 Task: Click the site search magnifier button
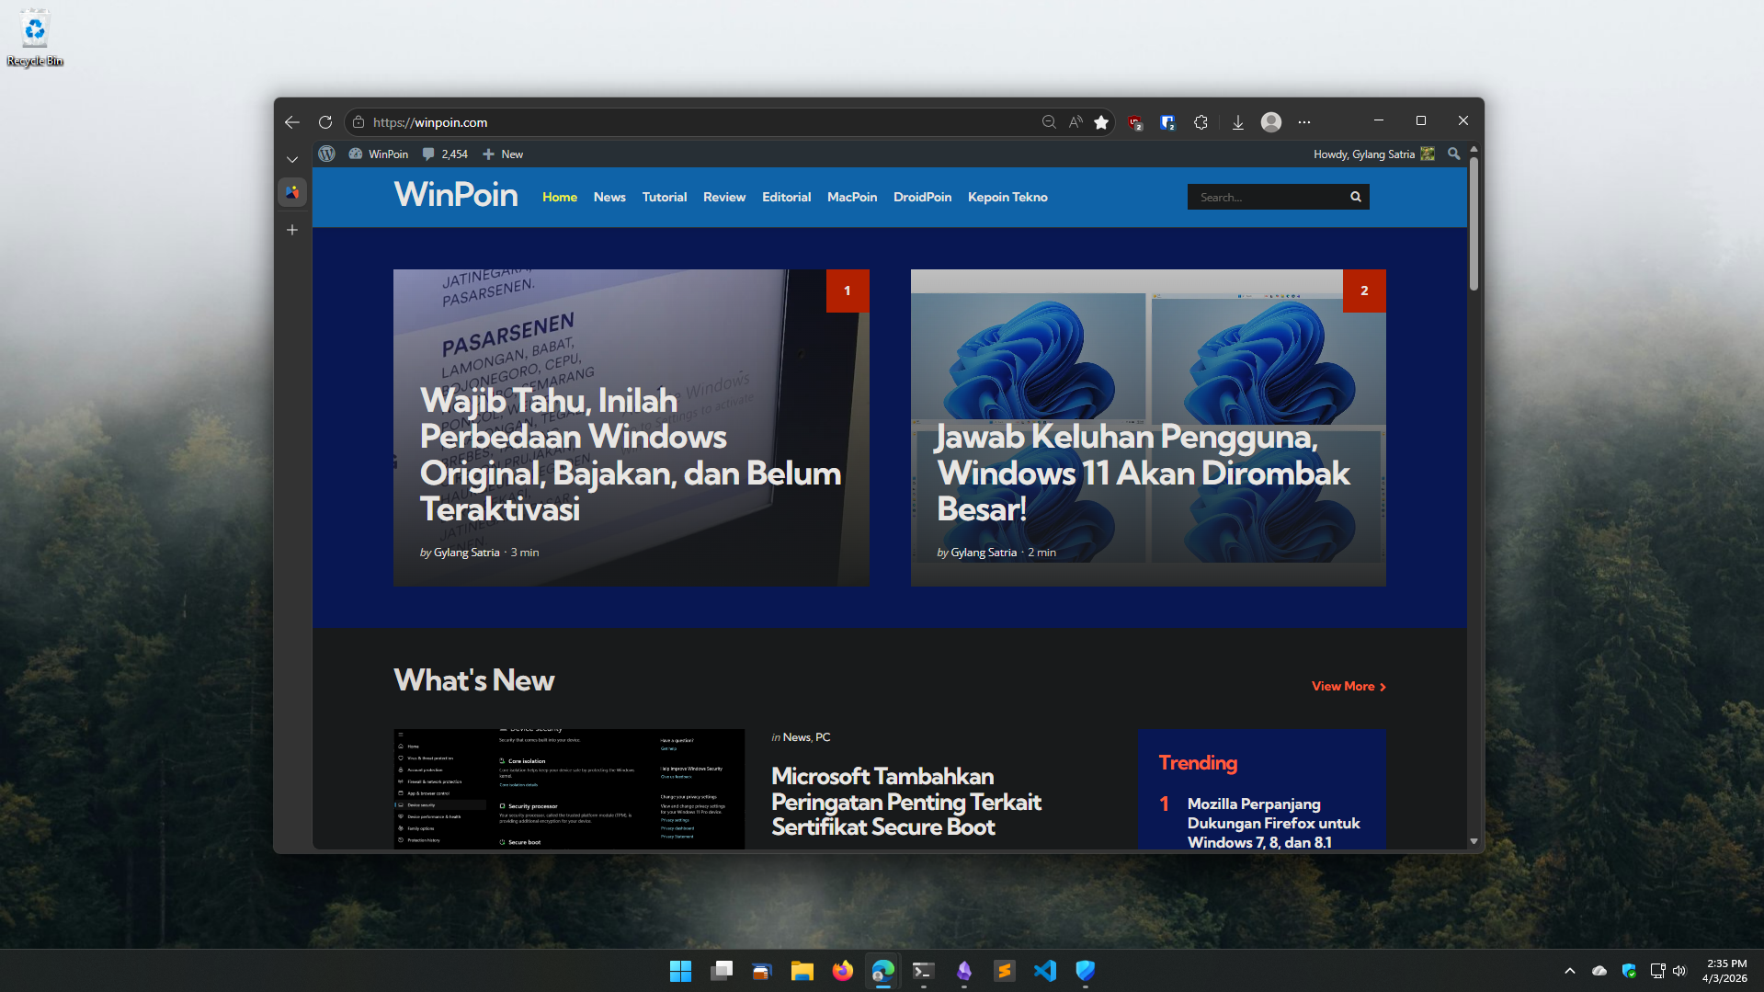pyautogui.click(x=1356, y=197)
